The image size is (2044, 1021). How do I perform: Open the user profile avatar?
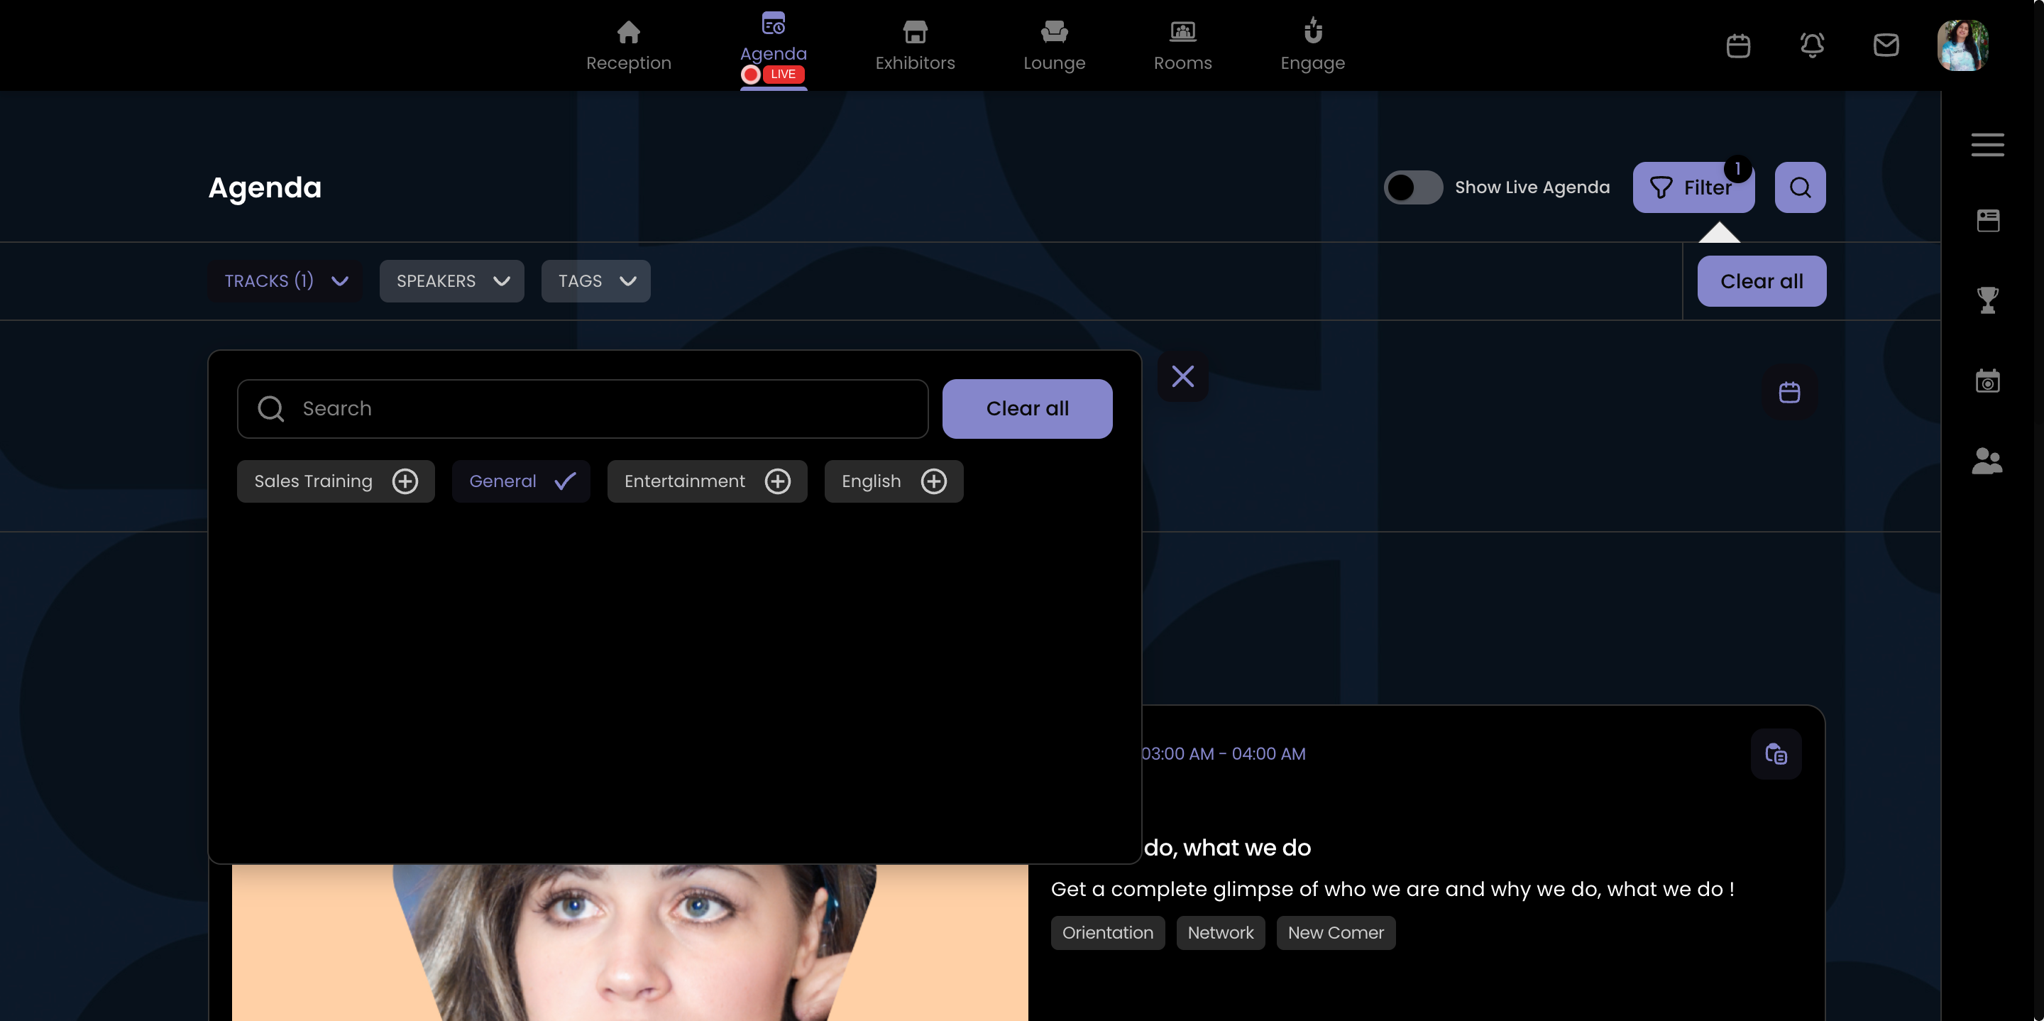click(1962, 45)
